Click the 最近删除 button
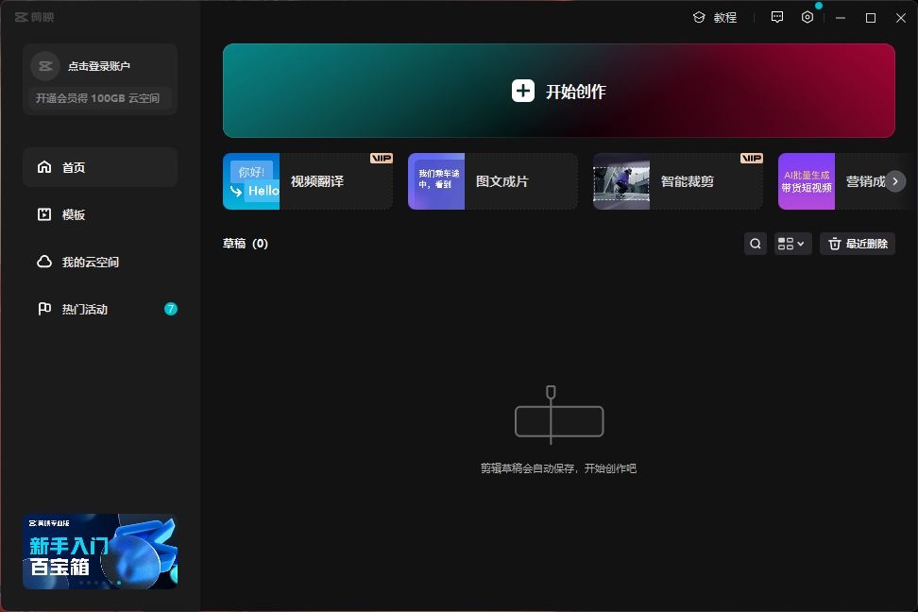 [x=858, y=244]
